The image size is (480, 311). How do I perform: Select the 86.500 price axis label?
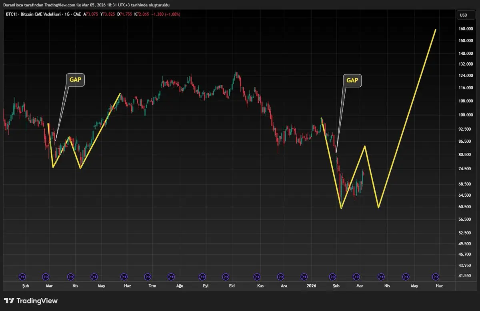click(464, 142)
